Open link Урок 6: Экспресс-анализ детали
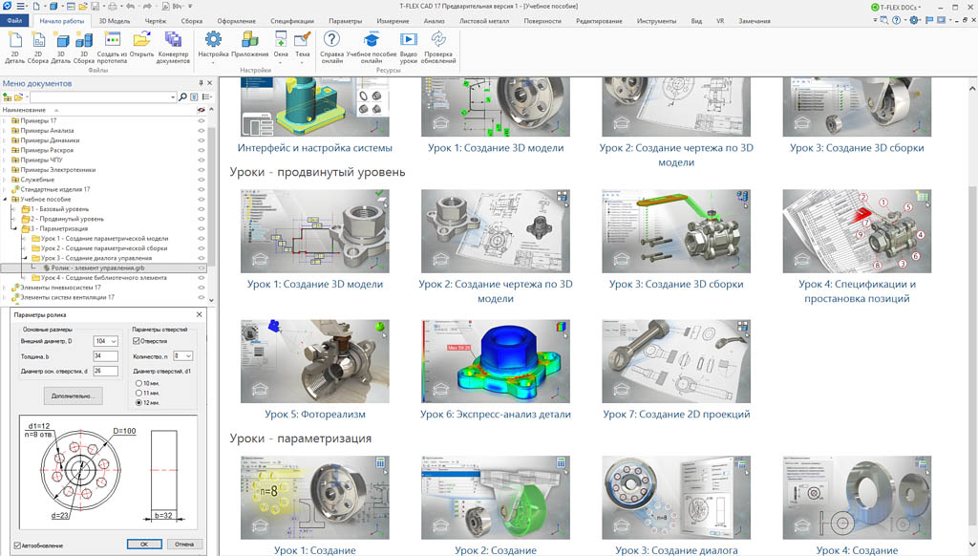The height and width of the screenshot is (556, 978). (x=496, y=414)
